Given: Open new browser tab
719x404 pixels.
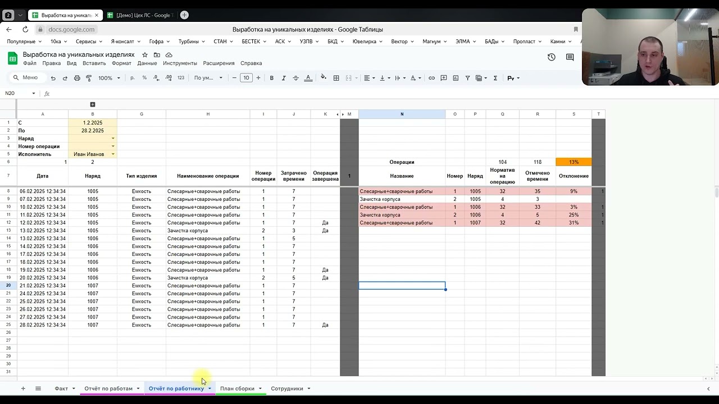Looking at the screenshot, I should tap(184, 15).
